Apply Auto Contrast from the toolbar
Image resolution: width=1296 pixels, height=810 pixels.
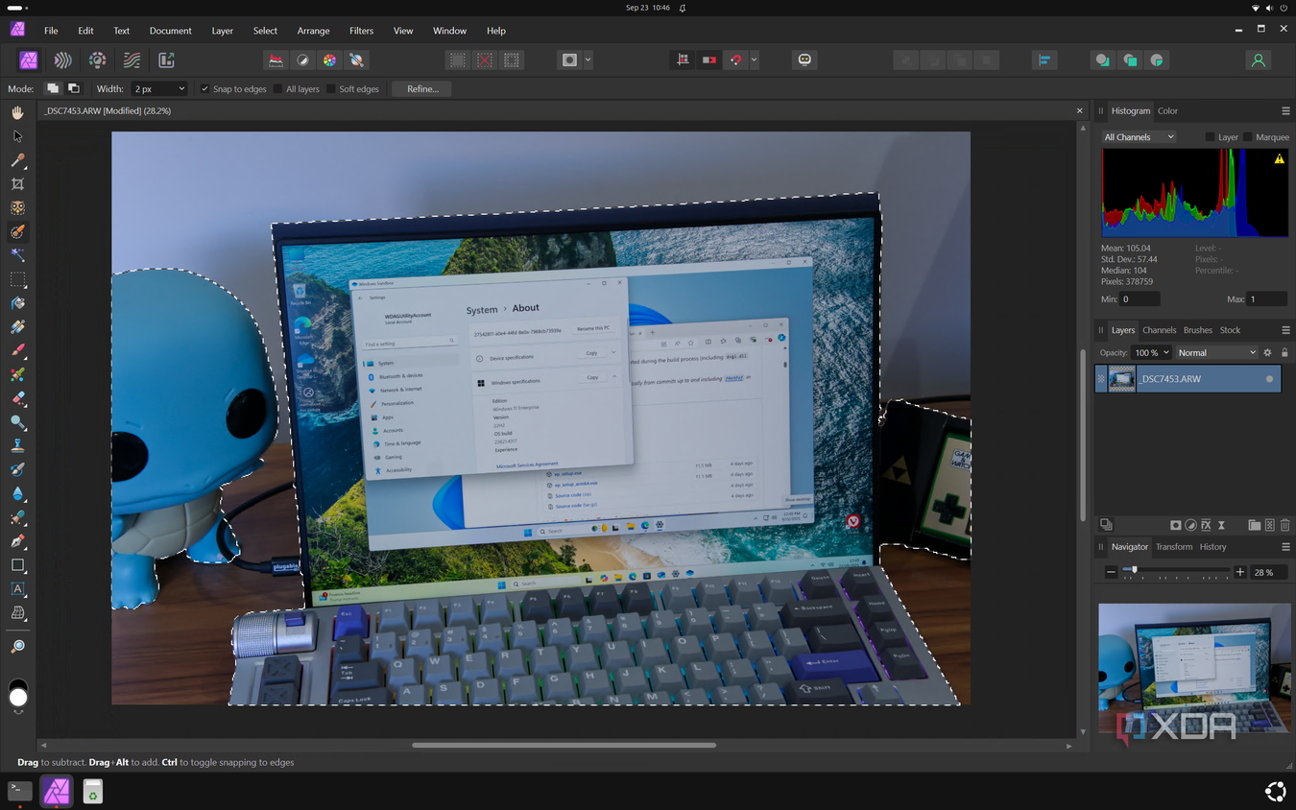302,60
